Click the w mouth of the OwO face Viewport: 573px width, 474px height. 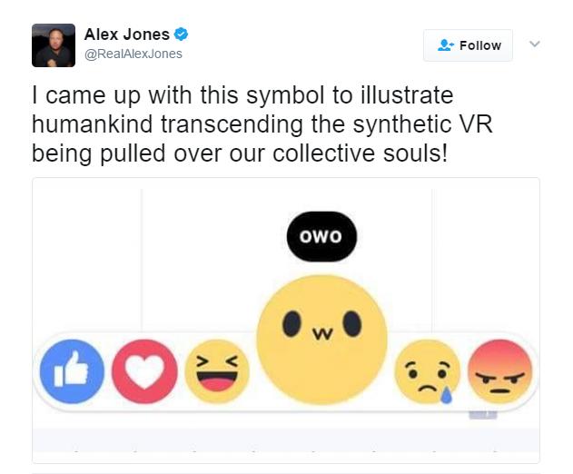click(322, 333)
